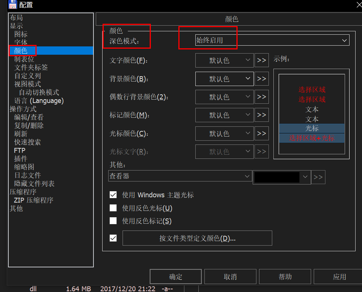Click the 取消 button

(230, 277)
